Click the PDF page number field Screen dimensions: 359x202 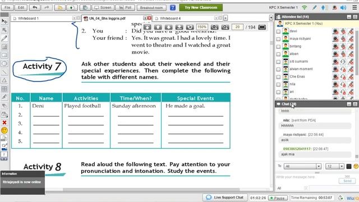[x=237, y=27]
